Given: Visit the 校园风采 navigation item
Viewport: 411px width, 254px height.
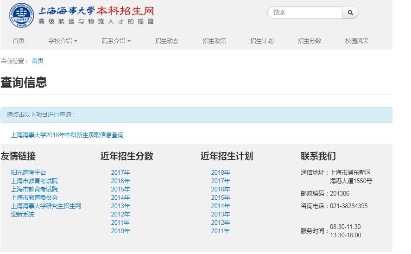Looking at the screenshot, I should tap(357, 41).
